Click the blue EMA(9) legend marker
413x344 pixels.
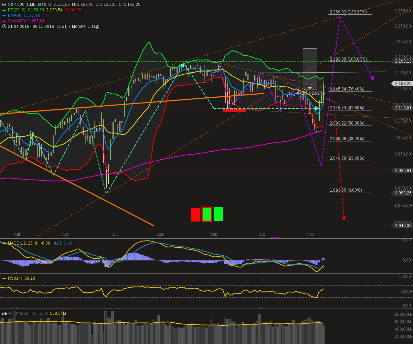4,15
